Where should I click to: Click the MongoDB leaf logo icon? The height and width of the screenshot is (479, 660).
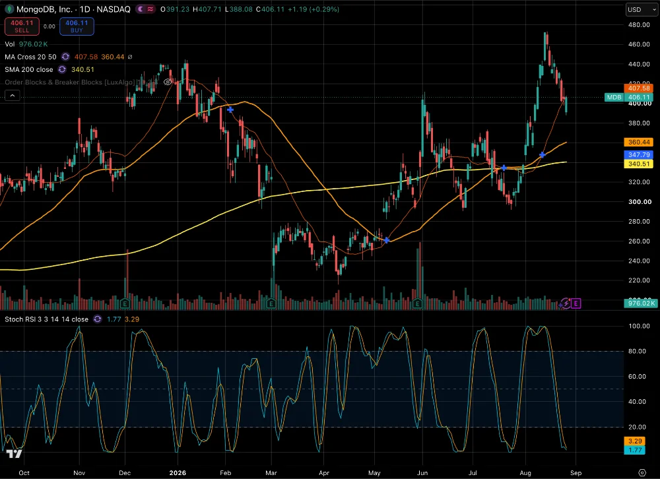tap(9, 9)
